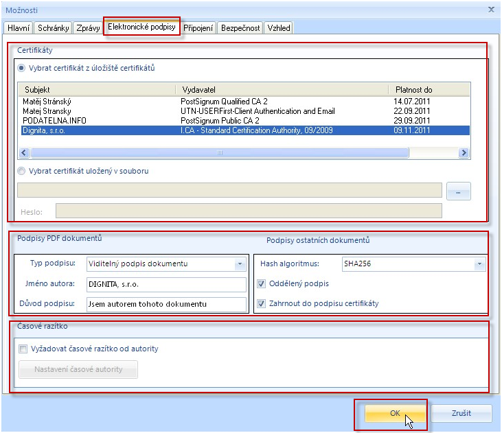The height and width of the screenshot is (433, 502).
Task: Select the PODATELNA.INFO certificate row
Action: pyautogui.click(x=245, y=121)
